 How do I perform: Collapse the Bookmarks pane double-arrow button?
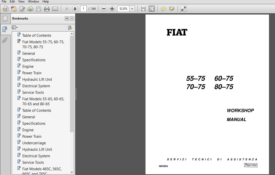[x=67, y=18]
